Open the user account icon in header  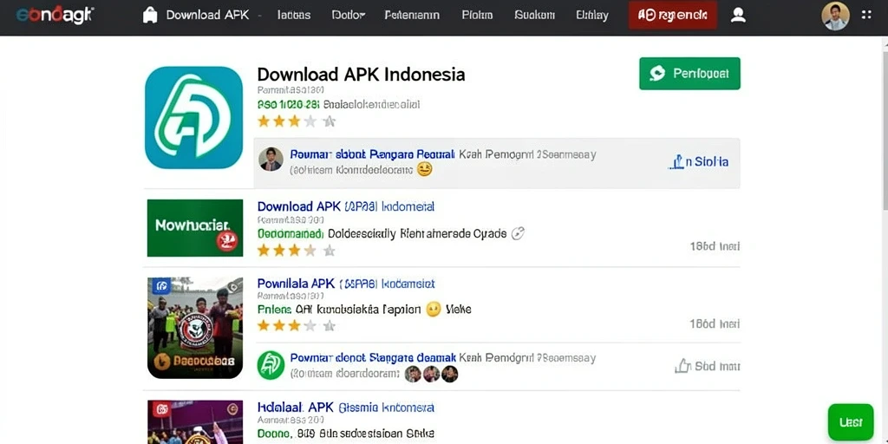click(x=738, y=16)
